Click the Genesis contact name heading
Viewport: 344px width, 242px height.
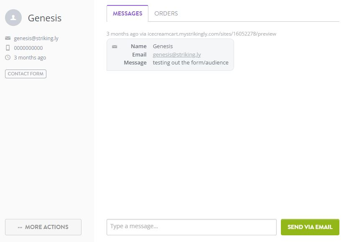tap(45, 18)
